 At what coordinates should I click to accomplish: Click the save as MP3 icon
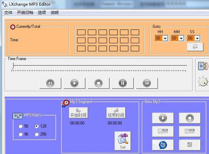tap(163, 131)
